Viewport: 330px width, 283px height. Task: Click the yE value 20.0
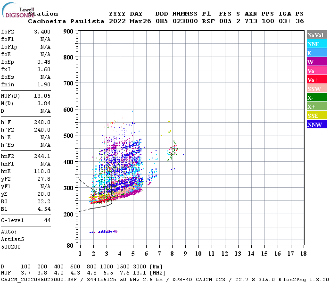coord(44,194)
